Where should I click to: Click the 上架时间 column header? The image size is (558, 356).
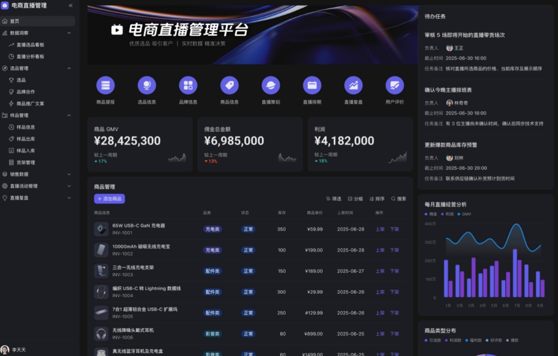coord(345,213)
